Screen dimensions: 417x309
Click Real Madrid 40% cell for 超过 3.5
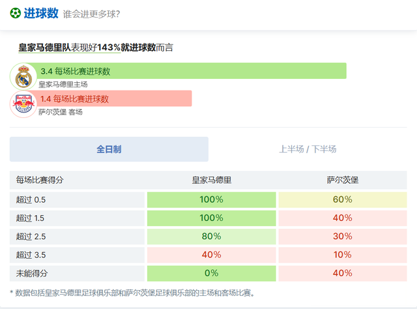(x=211, y=255)
